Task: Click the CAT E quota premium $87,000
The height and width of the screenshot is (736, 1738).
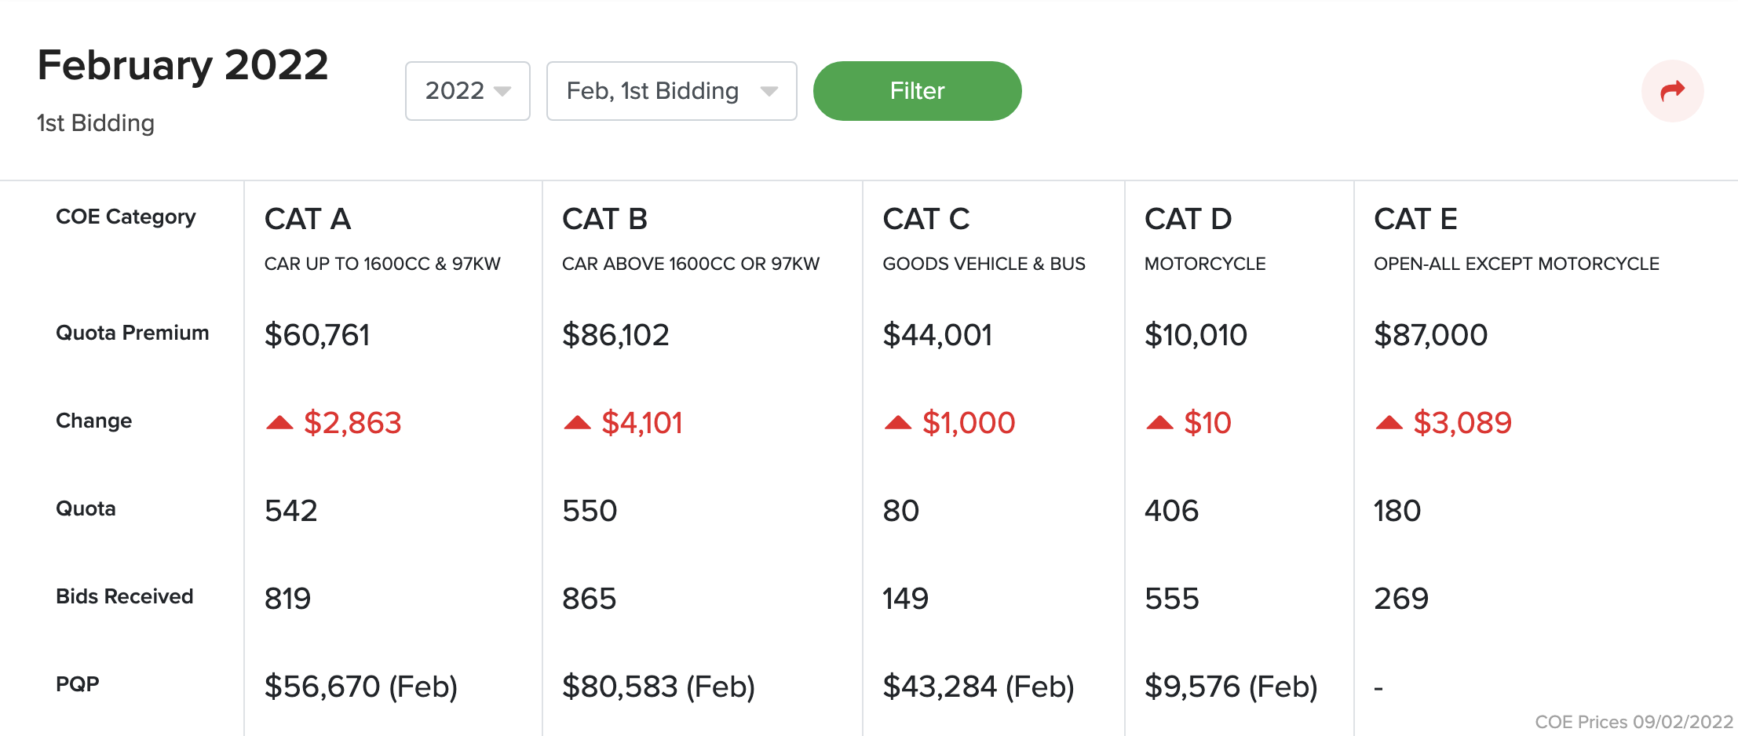Action: (1430, 335)
